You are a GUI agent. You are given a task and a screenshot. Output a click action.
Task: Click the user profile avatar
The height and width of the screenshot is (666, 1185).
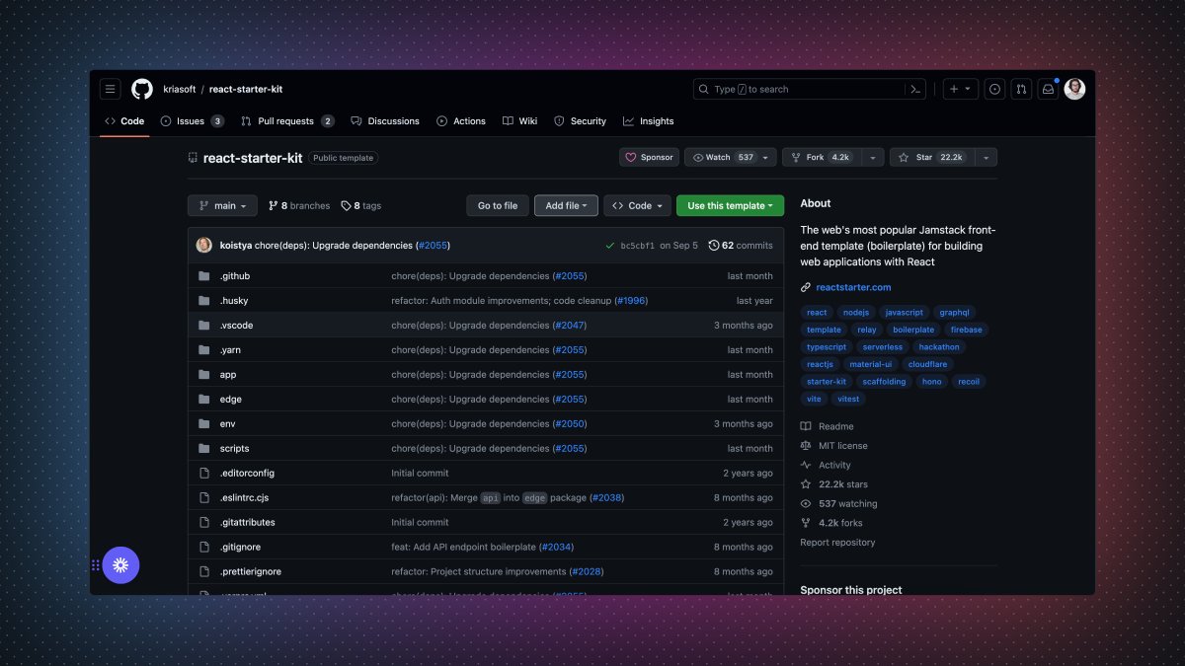(x=1074, y=89)
